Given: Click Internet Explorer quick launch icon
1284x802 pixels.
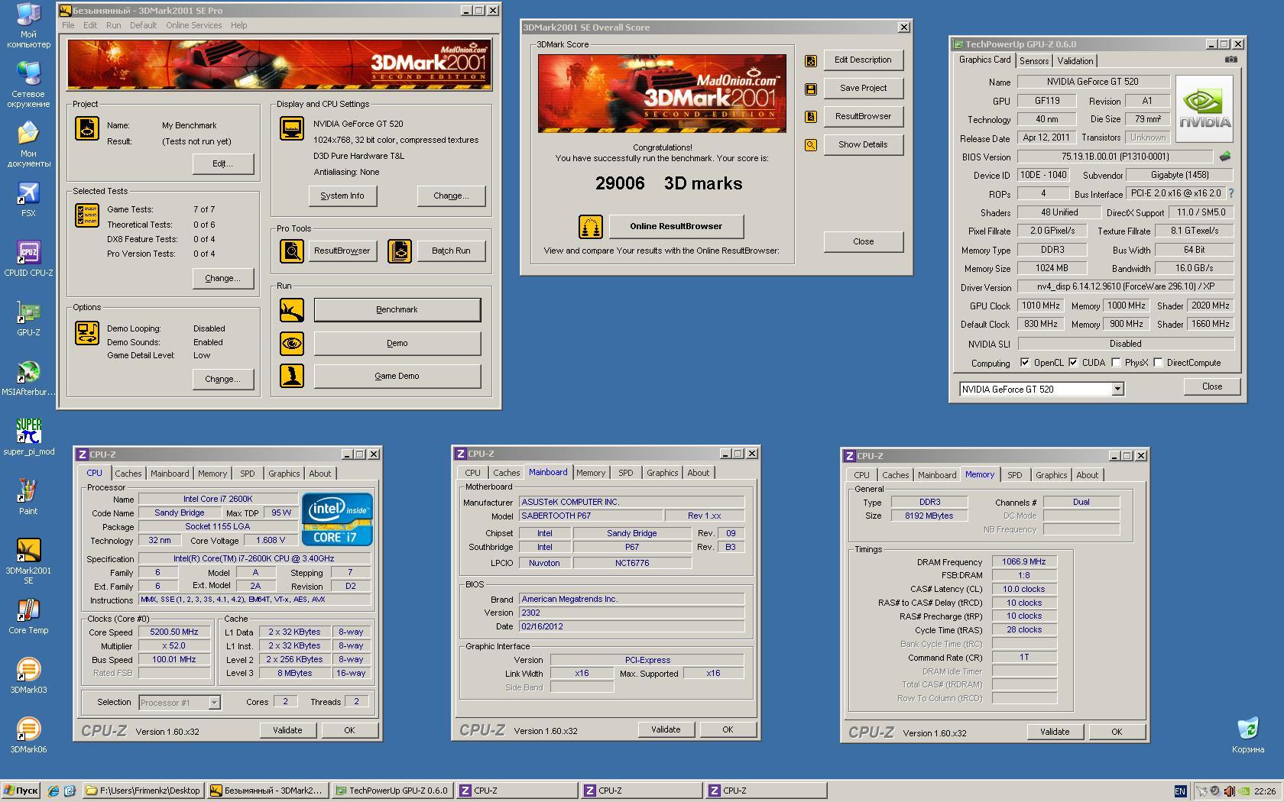Looking at the screenshot, I should click(53, 791).
